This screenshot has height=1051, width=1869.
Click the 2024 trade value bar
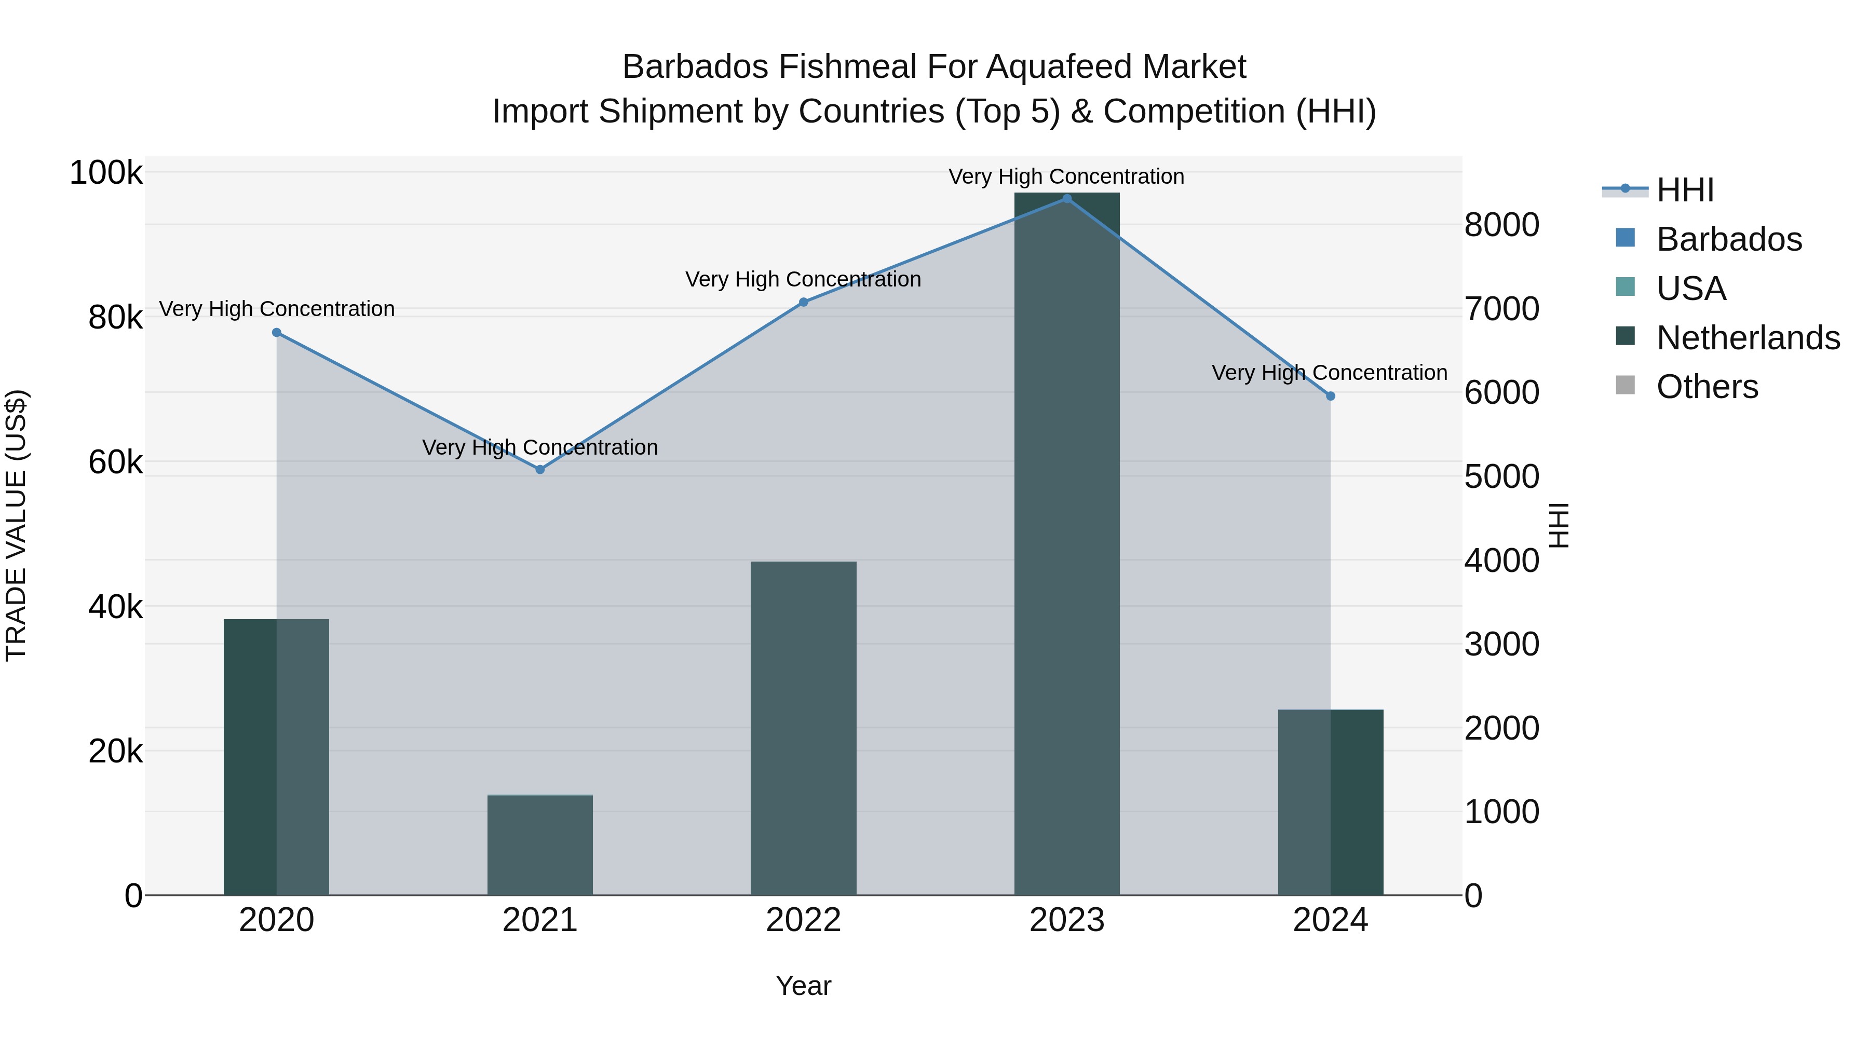[1331, 802]
